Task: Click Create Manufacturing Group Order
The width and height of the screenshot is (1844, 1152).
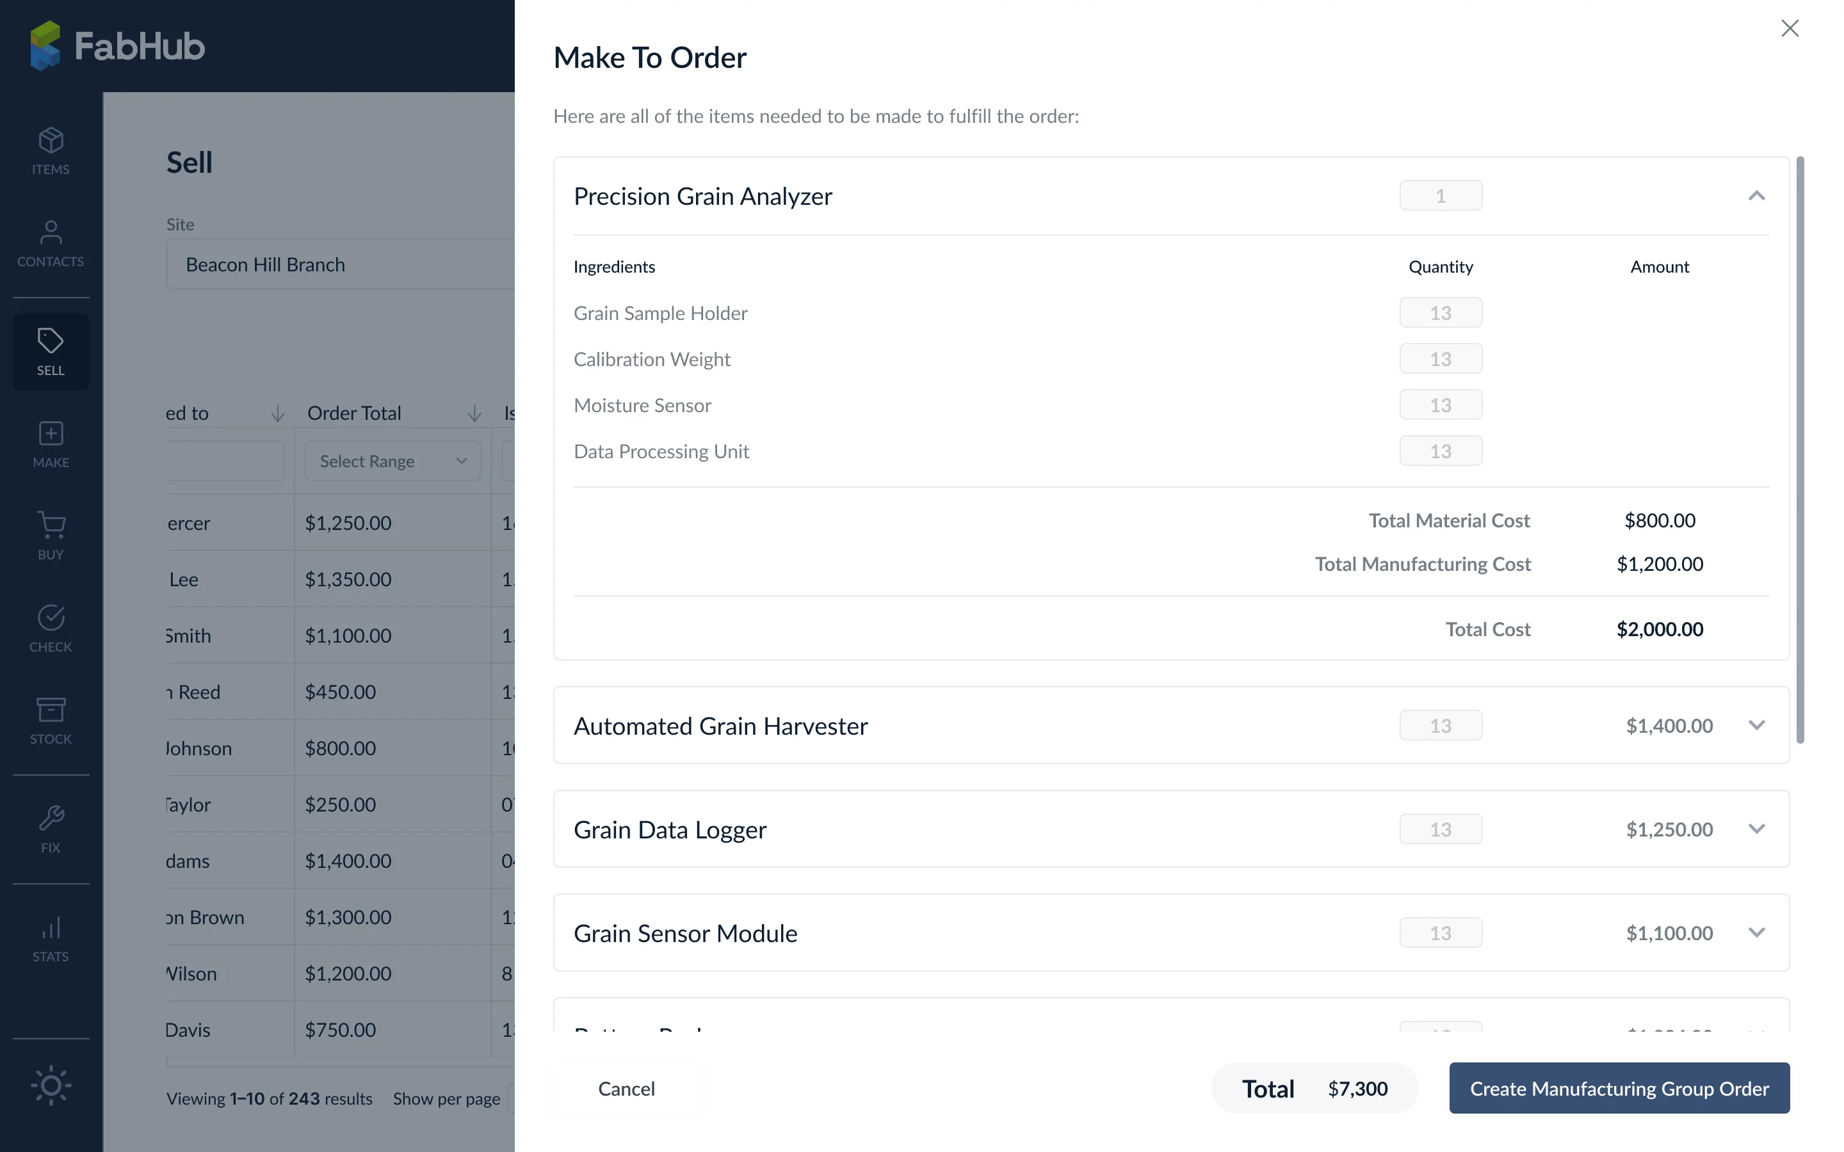Action: [1619, 1088]
